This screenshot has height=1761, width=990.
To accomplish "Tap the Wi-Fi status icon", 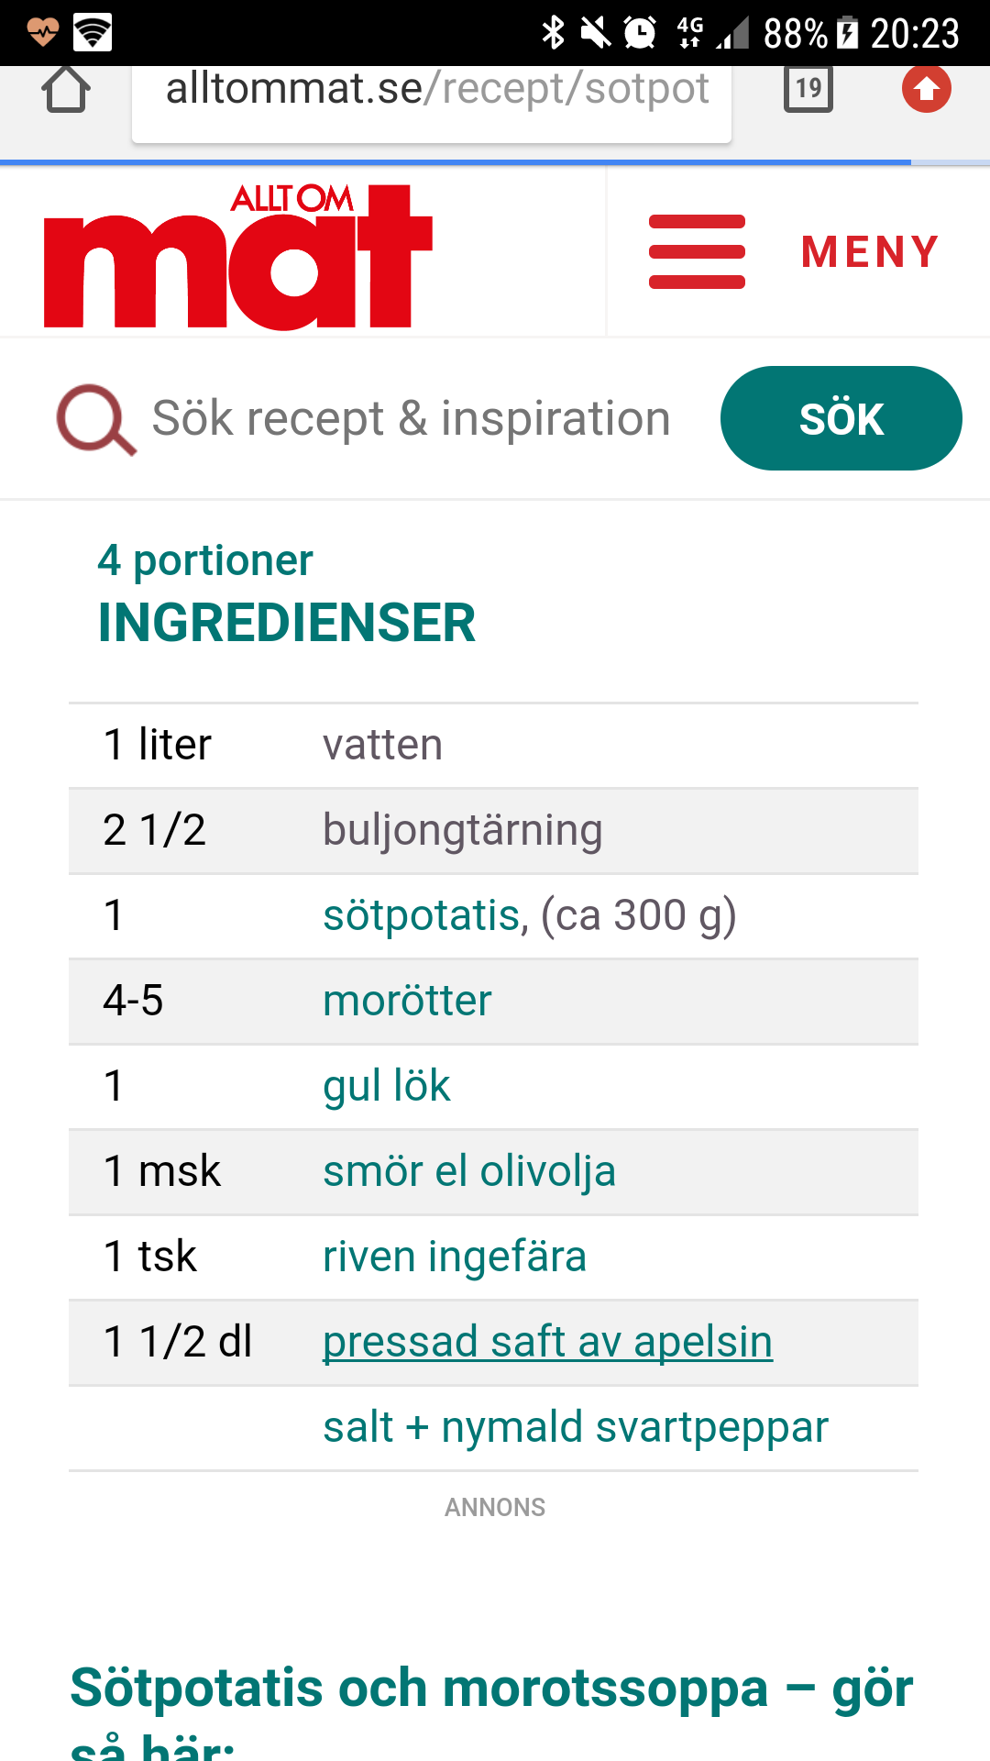I will (x=93, y=33).
